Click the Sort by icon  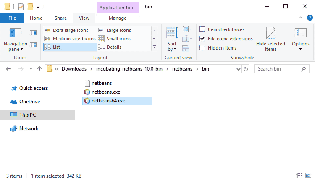point(172,39)
